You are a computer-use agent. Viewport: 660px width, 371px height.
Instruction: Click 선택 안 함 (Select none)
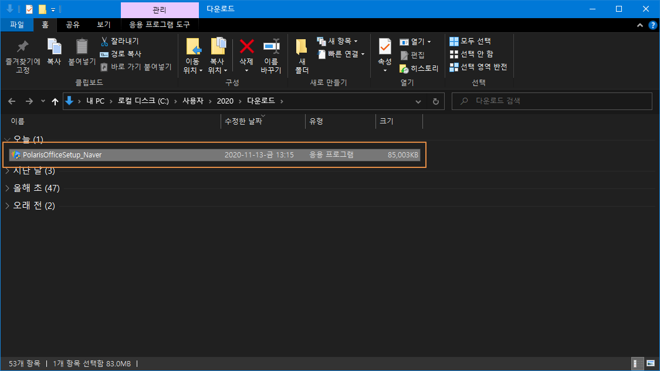coord(471,54)
